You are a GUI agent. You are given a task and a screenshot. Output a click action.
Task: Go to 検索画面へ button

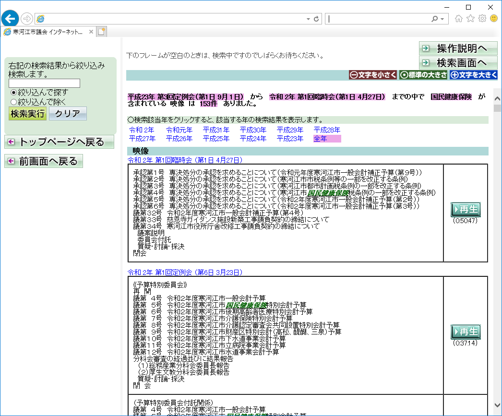(x=458, y=62)
